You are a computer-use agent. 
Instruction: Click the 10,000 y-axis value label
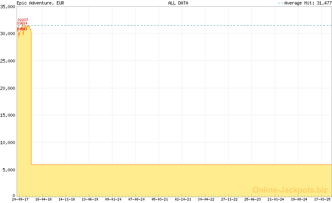[x=8, y=143]
